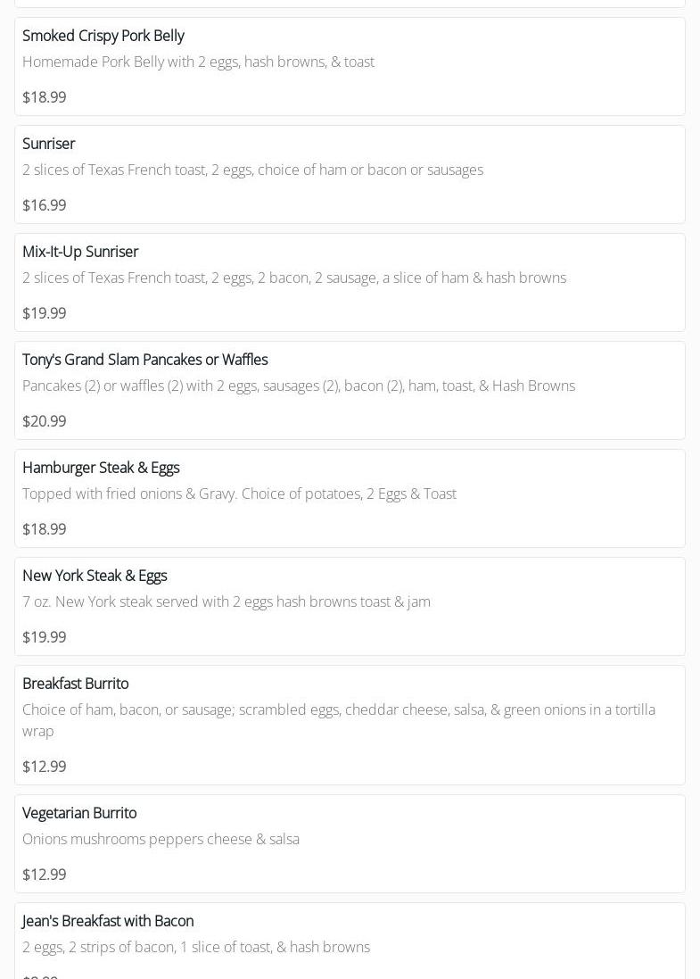Image resolution: width=700 pixels, height=979 pixels.
Task: Choose Tony's Grand Slam Pancakes or Waffles
Action: point(145,360)
